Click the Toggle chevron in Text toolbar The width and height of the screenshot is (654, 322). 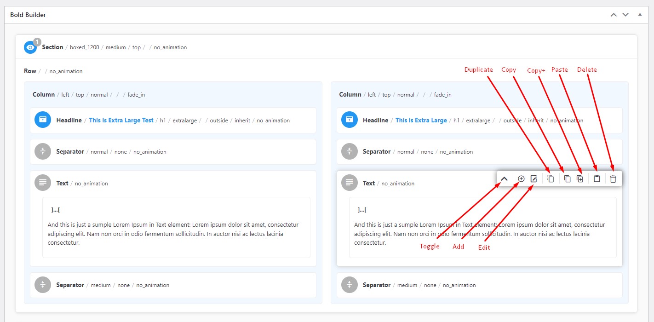504,179
